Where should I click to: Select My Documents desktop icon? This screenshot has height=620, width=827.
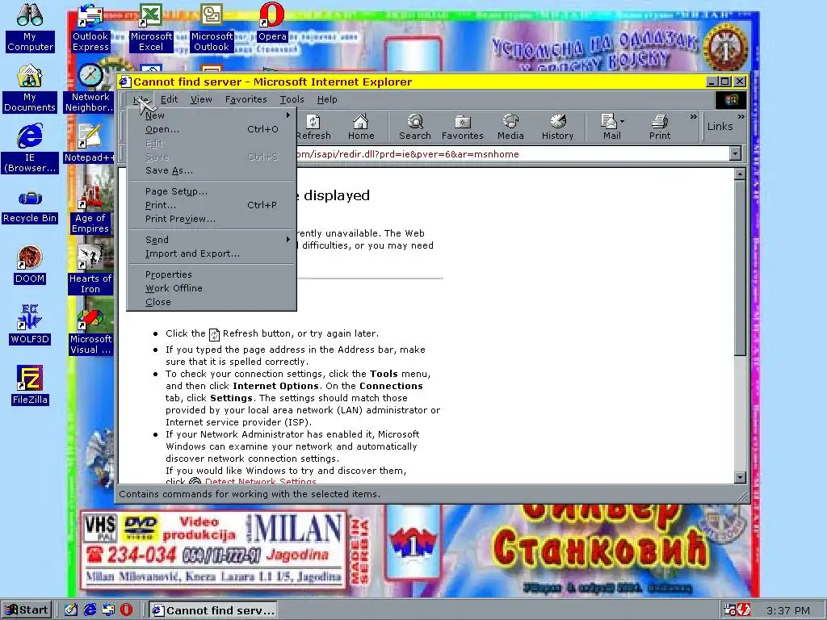coord(30,88)
